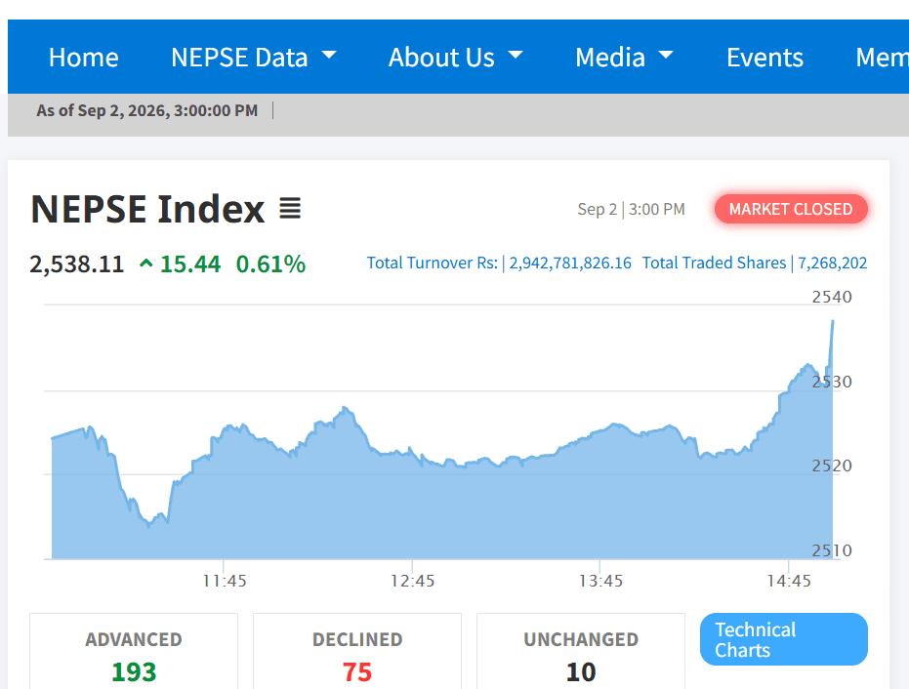Viewport: 909px width, 689px height.
Task: Click the Total Traded Shares value 7,268,202
Action: click(833, 263)
